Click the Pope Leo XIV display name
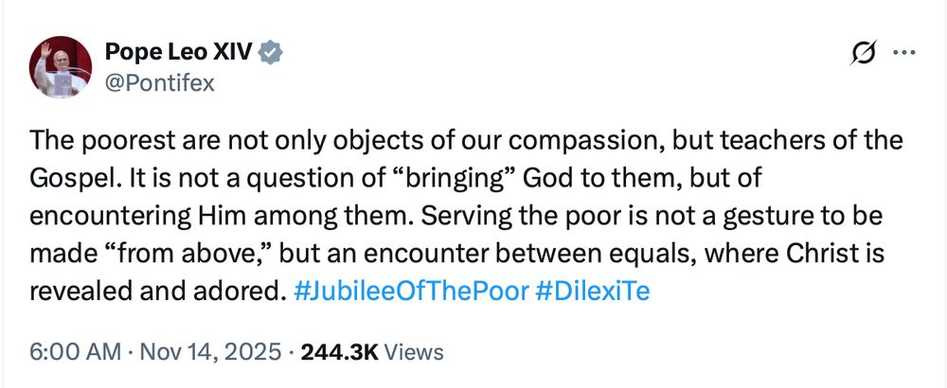This screenshot has width=947, height=388. 179,53
